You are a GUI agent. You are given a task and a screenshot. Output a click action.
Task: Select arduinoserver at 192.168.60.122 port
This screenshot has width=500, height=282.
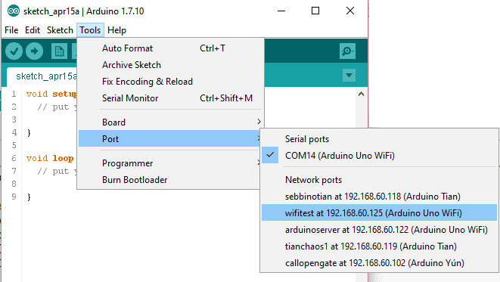(380, 230)
